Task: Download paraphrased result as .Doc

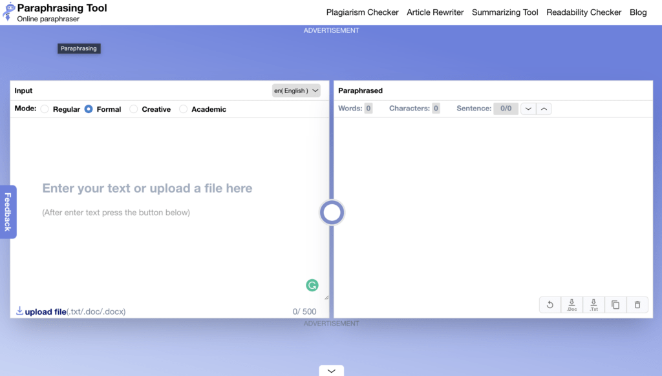Action: [x=572, y=305]
